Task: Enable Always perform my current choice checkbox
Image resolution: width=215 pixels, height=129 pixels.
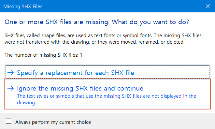Action: click(x=8, y=121)
